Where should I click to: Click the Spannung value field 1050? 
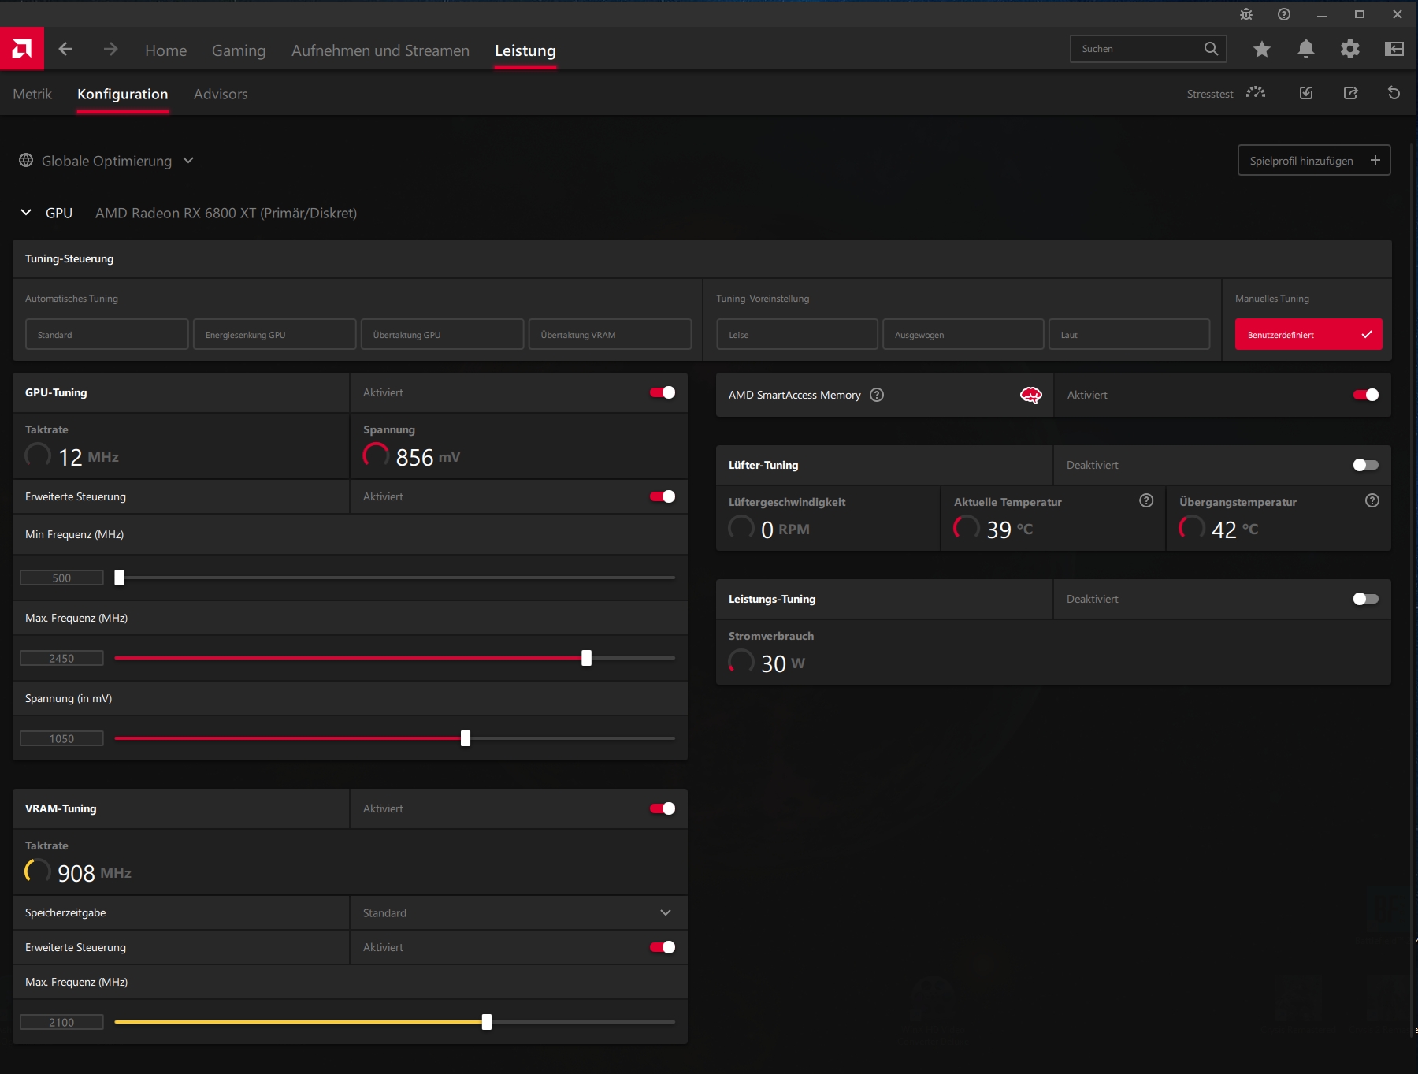[x=61, y=738]
